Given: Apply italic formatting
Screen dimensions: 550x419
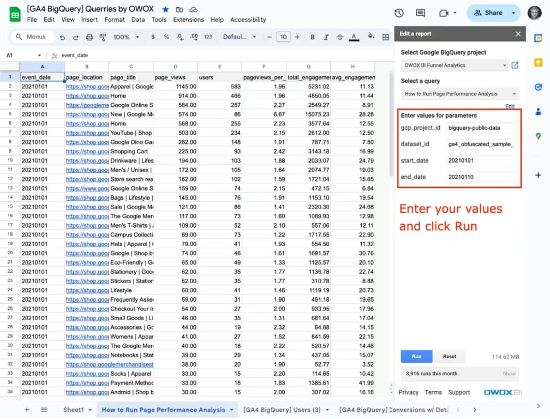Looking at the screenshot, I should tap(326, 37).
